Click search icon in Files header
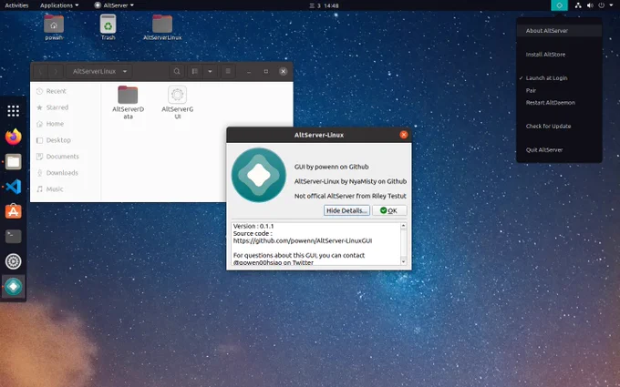This screenshot has height=387, width=620. coord(177,71)
